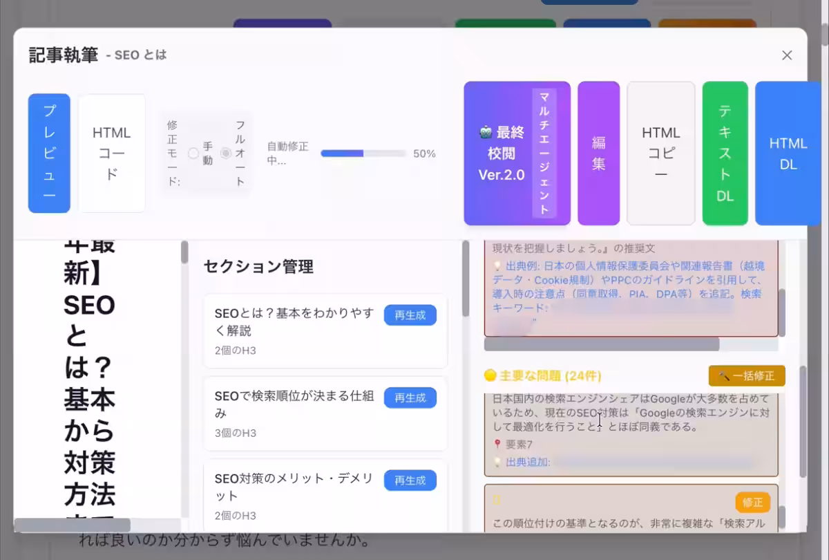
Task: Click the pin icon beside 要素7
Action: click(497, 445)
